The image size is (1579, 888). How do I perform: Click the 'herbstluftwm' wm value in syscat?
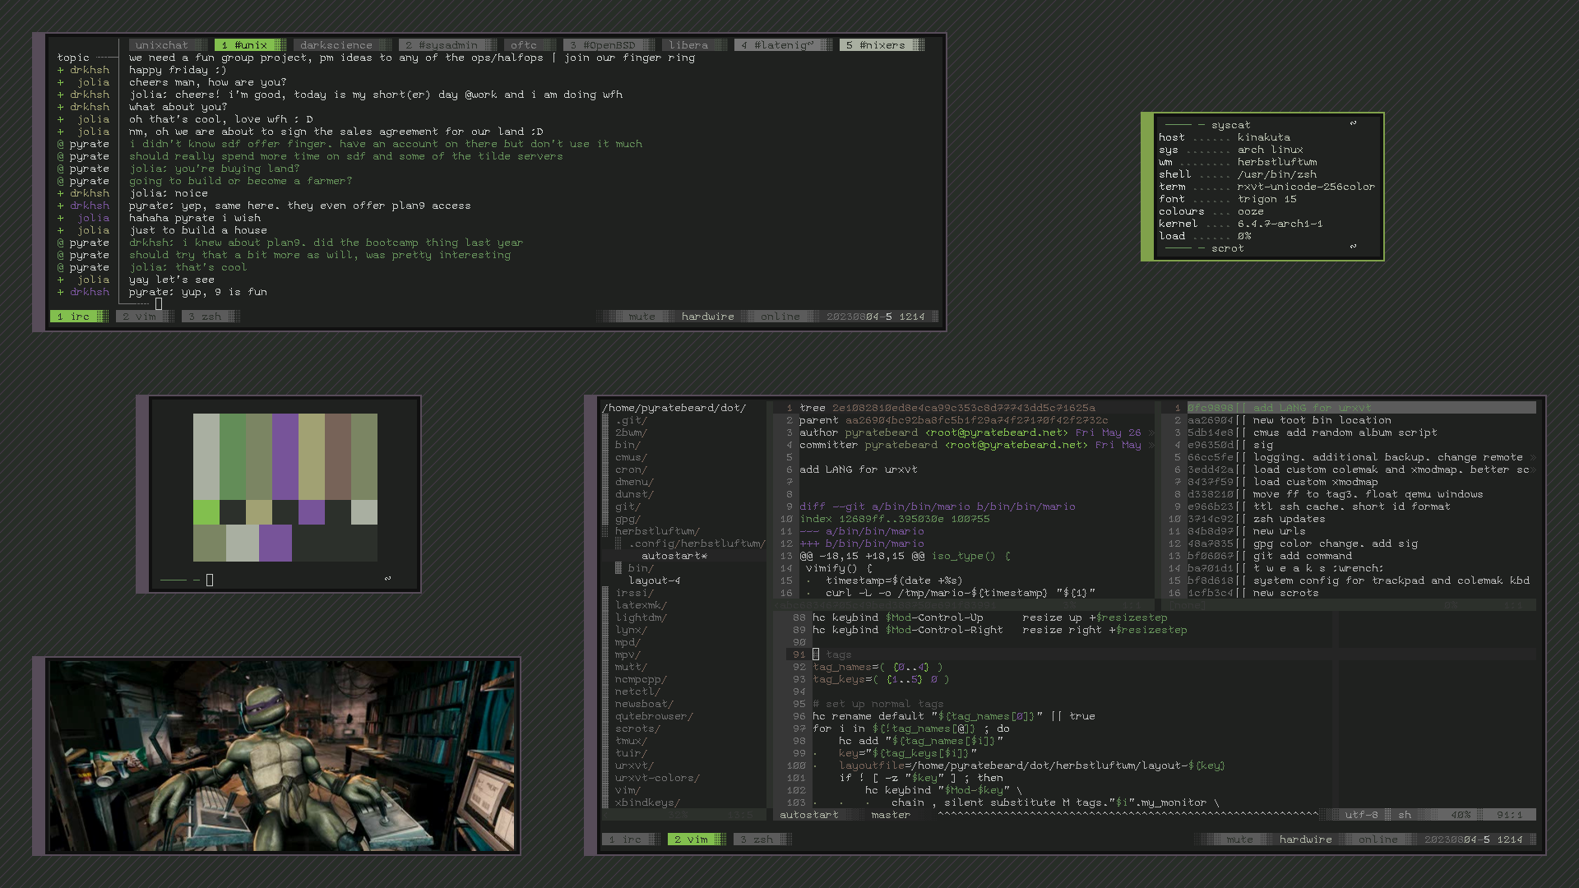(x=1276, y=162)
